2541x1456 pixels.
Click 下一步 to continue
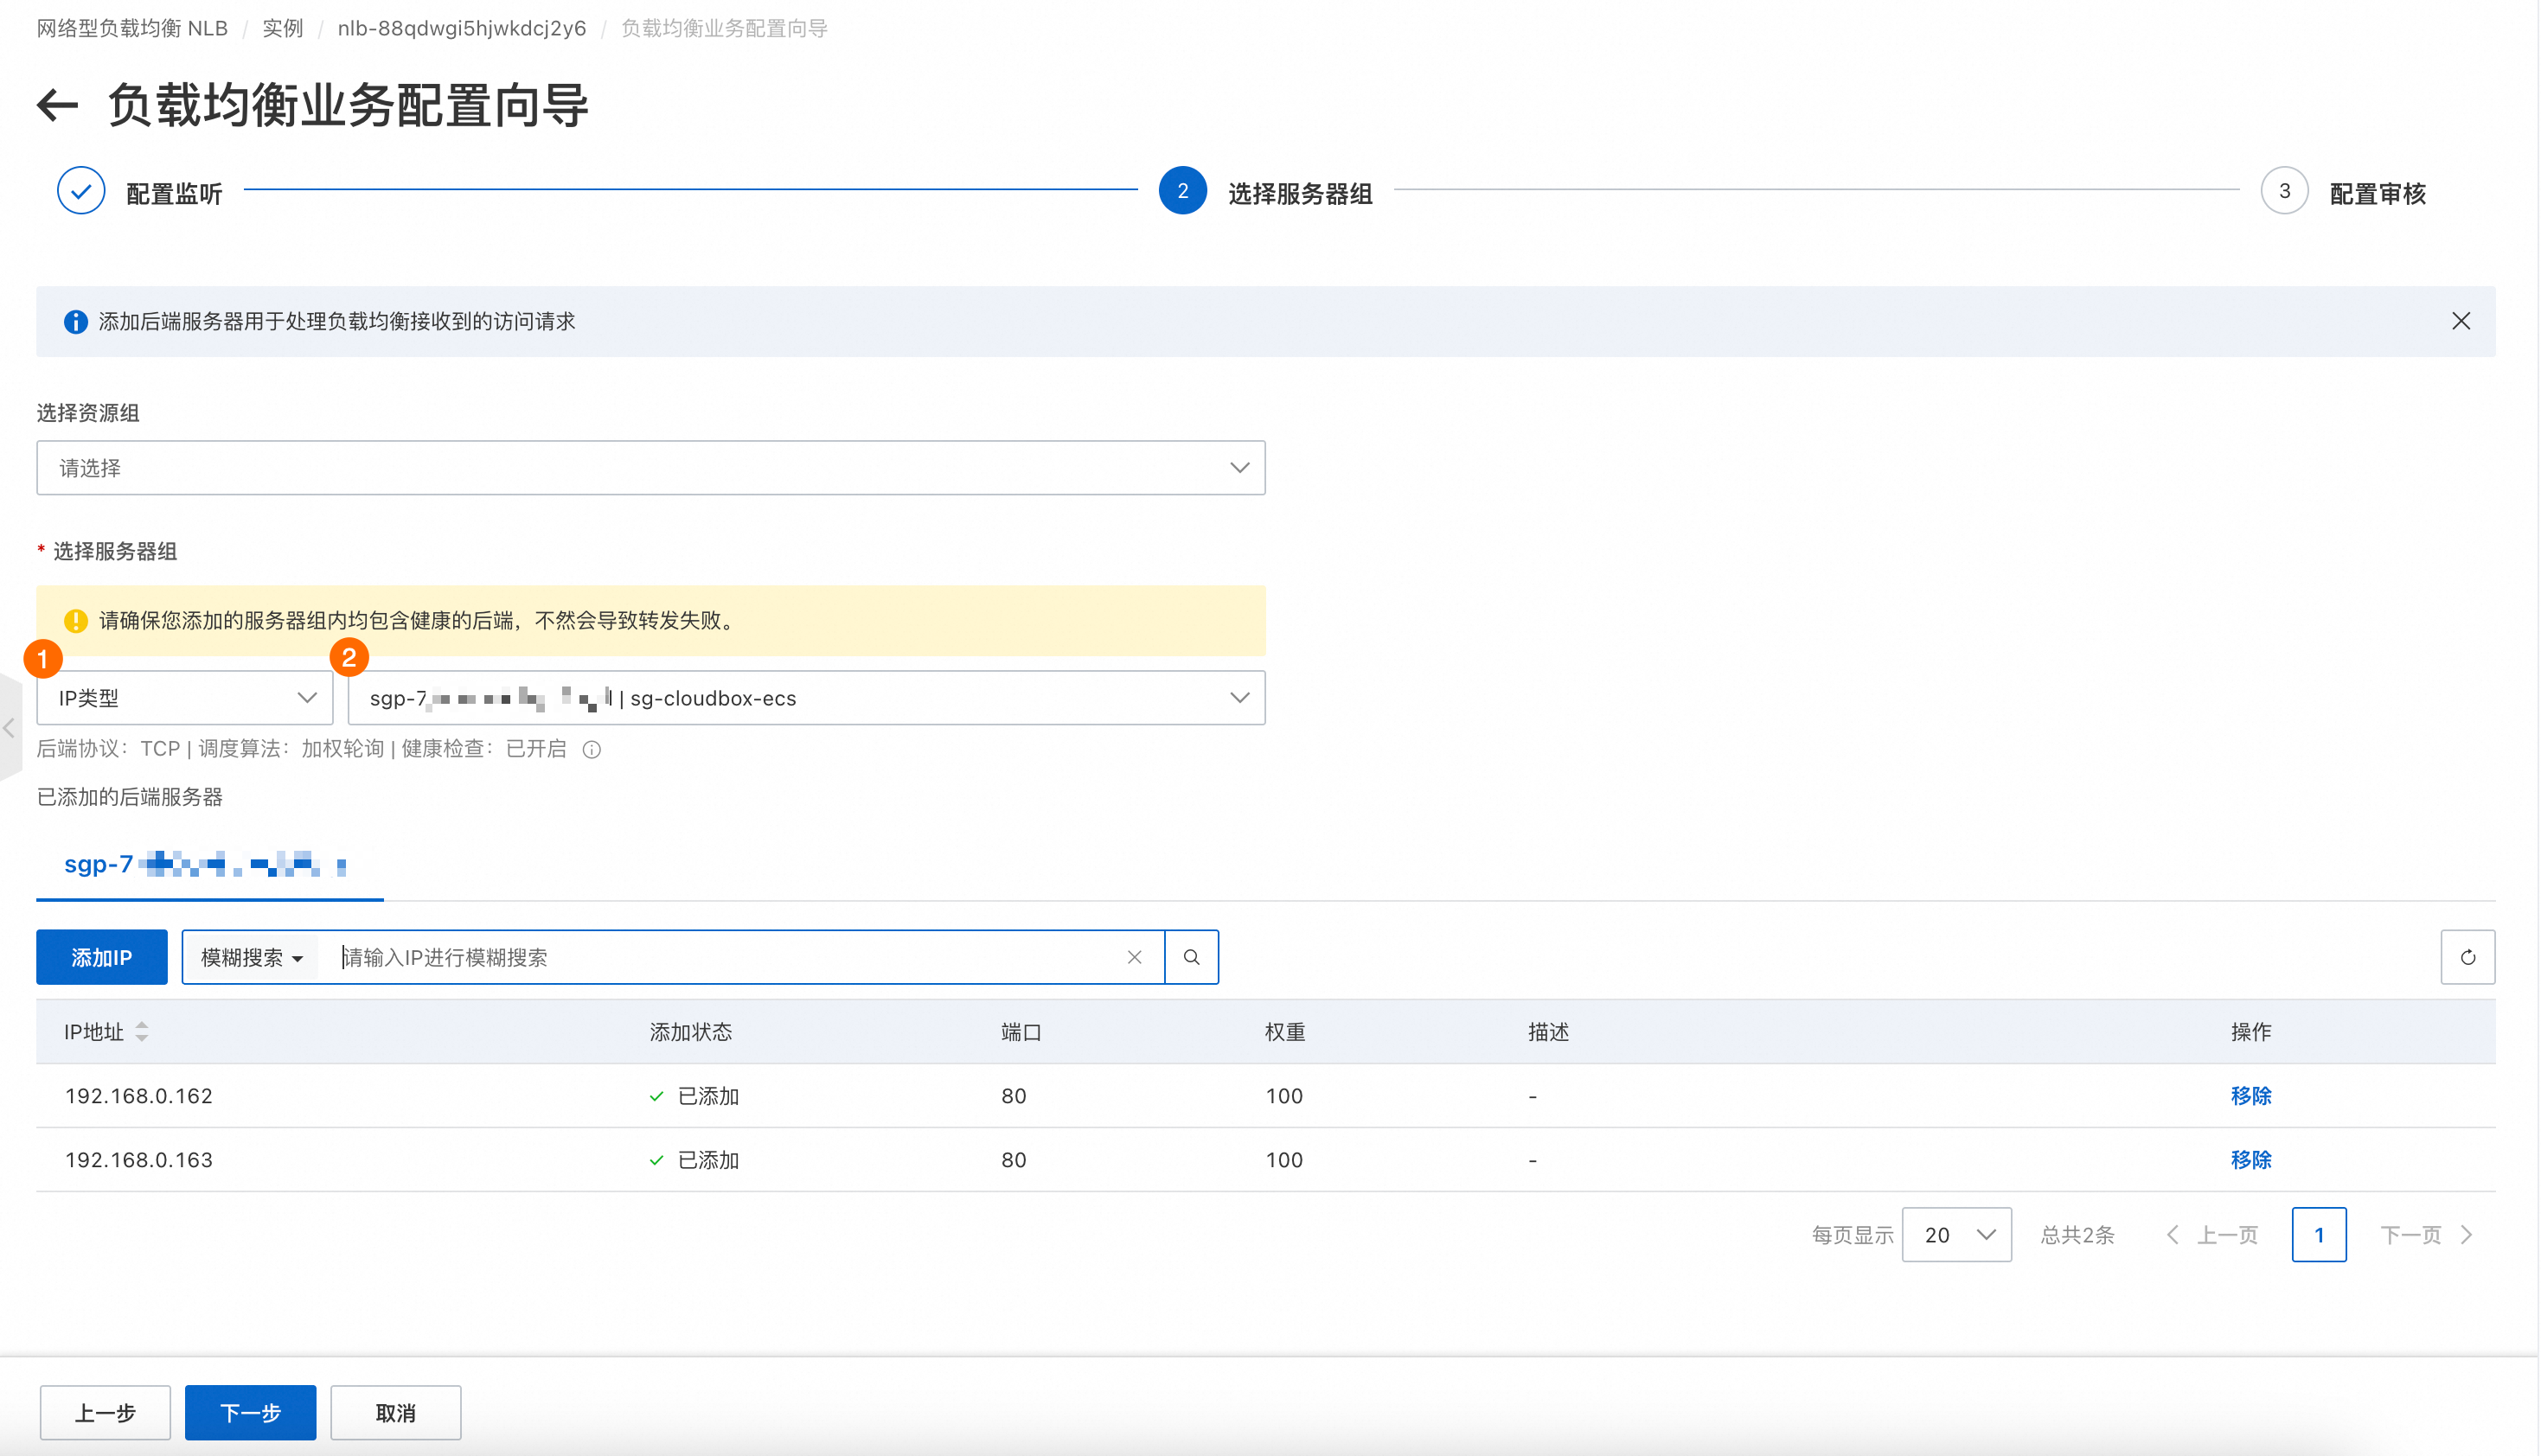(250, 1412)
